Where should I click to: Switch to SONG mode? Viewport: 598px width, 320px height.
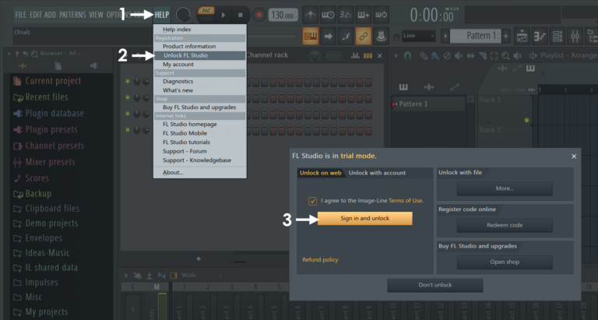point(206,19)
